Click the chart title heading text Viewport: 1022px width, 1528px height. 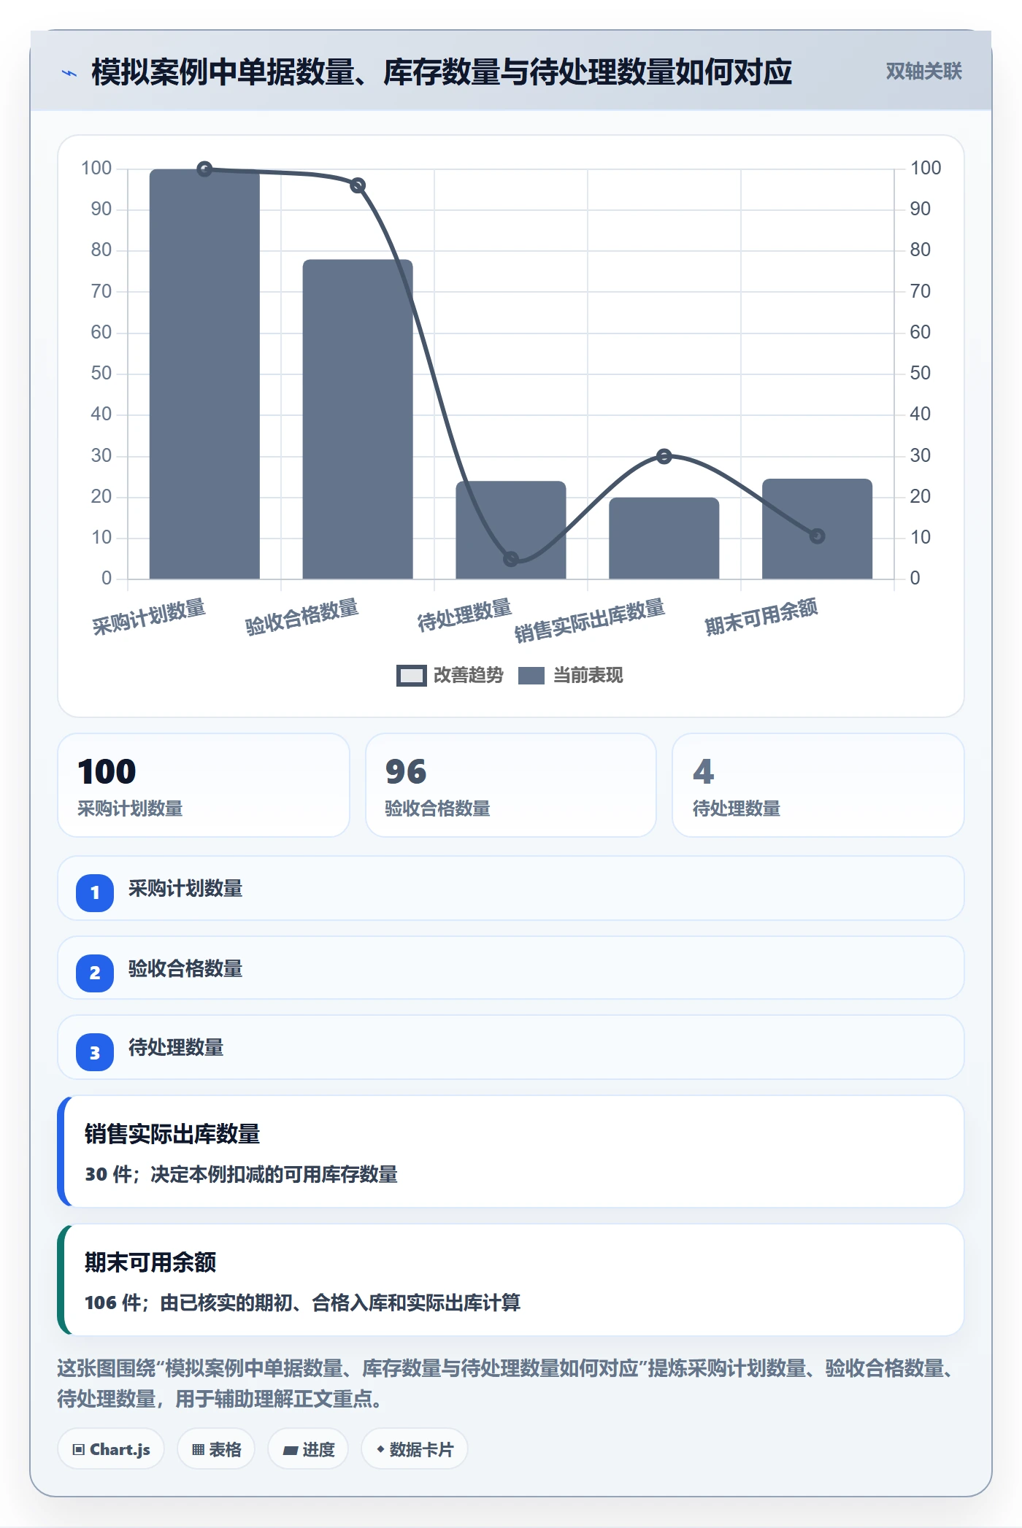pos(442,72)
